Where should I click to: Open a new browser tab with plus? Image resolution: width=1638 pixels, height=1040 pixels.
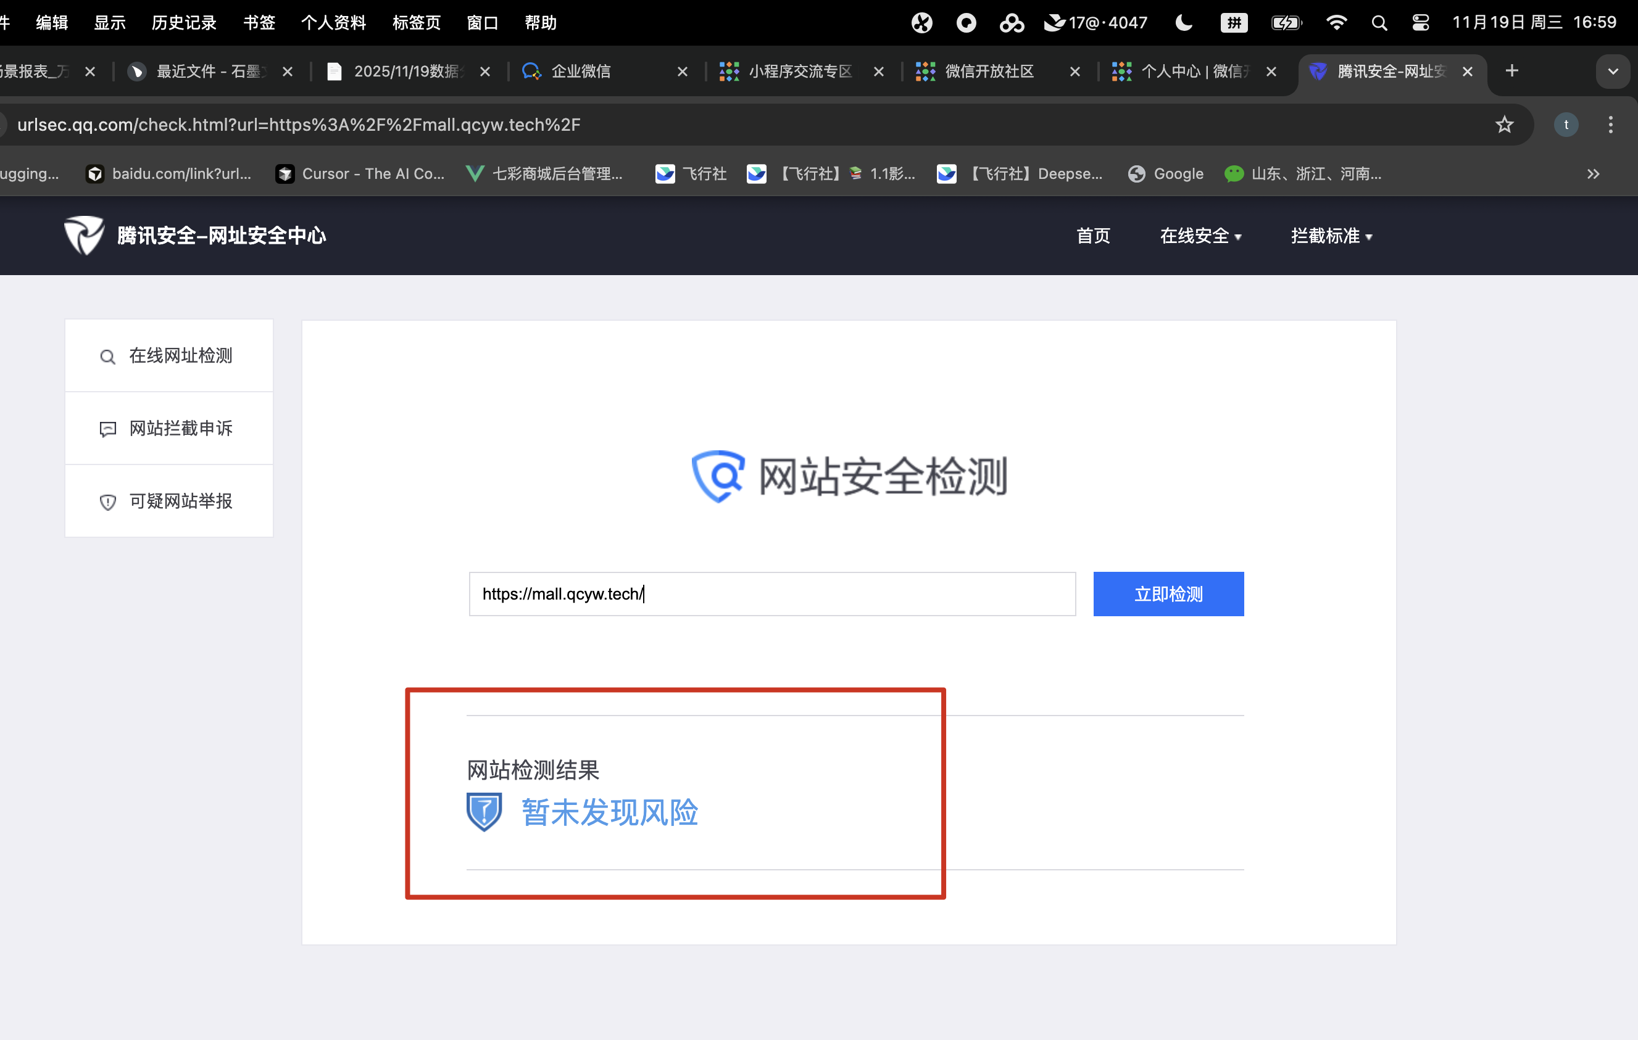1511,71
